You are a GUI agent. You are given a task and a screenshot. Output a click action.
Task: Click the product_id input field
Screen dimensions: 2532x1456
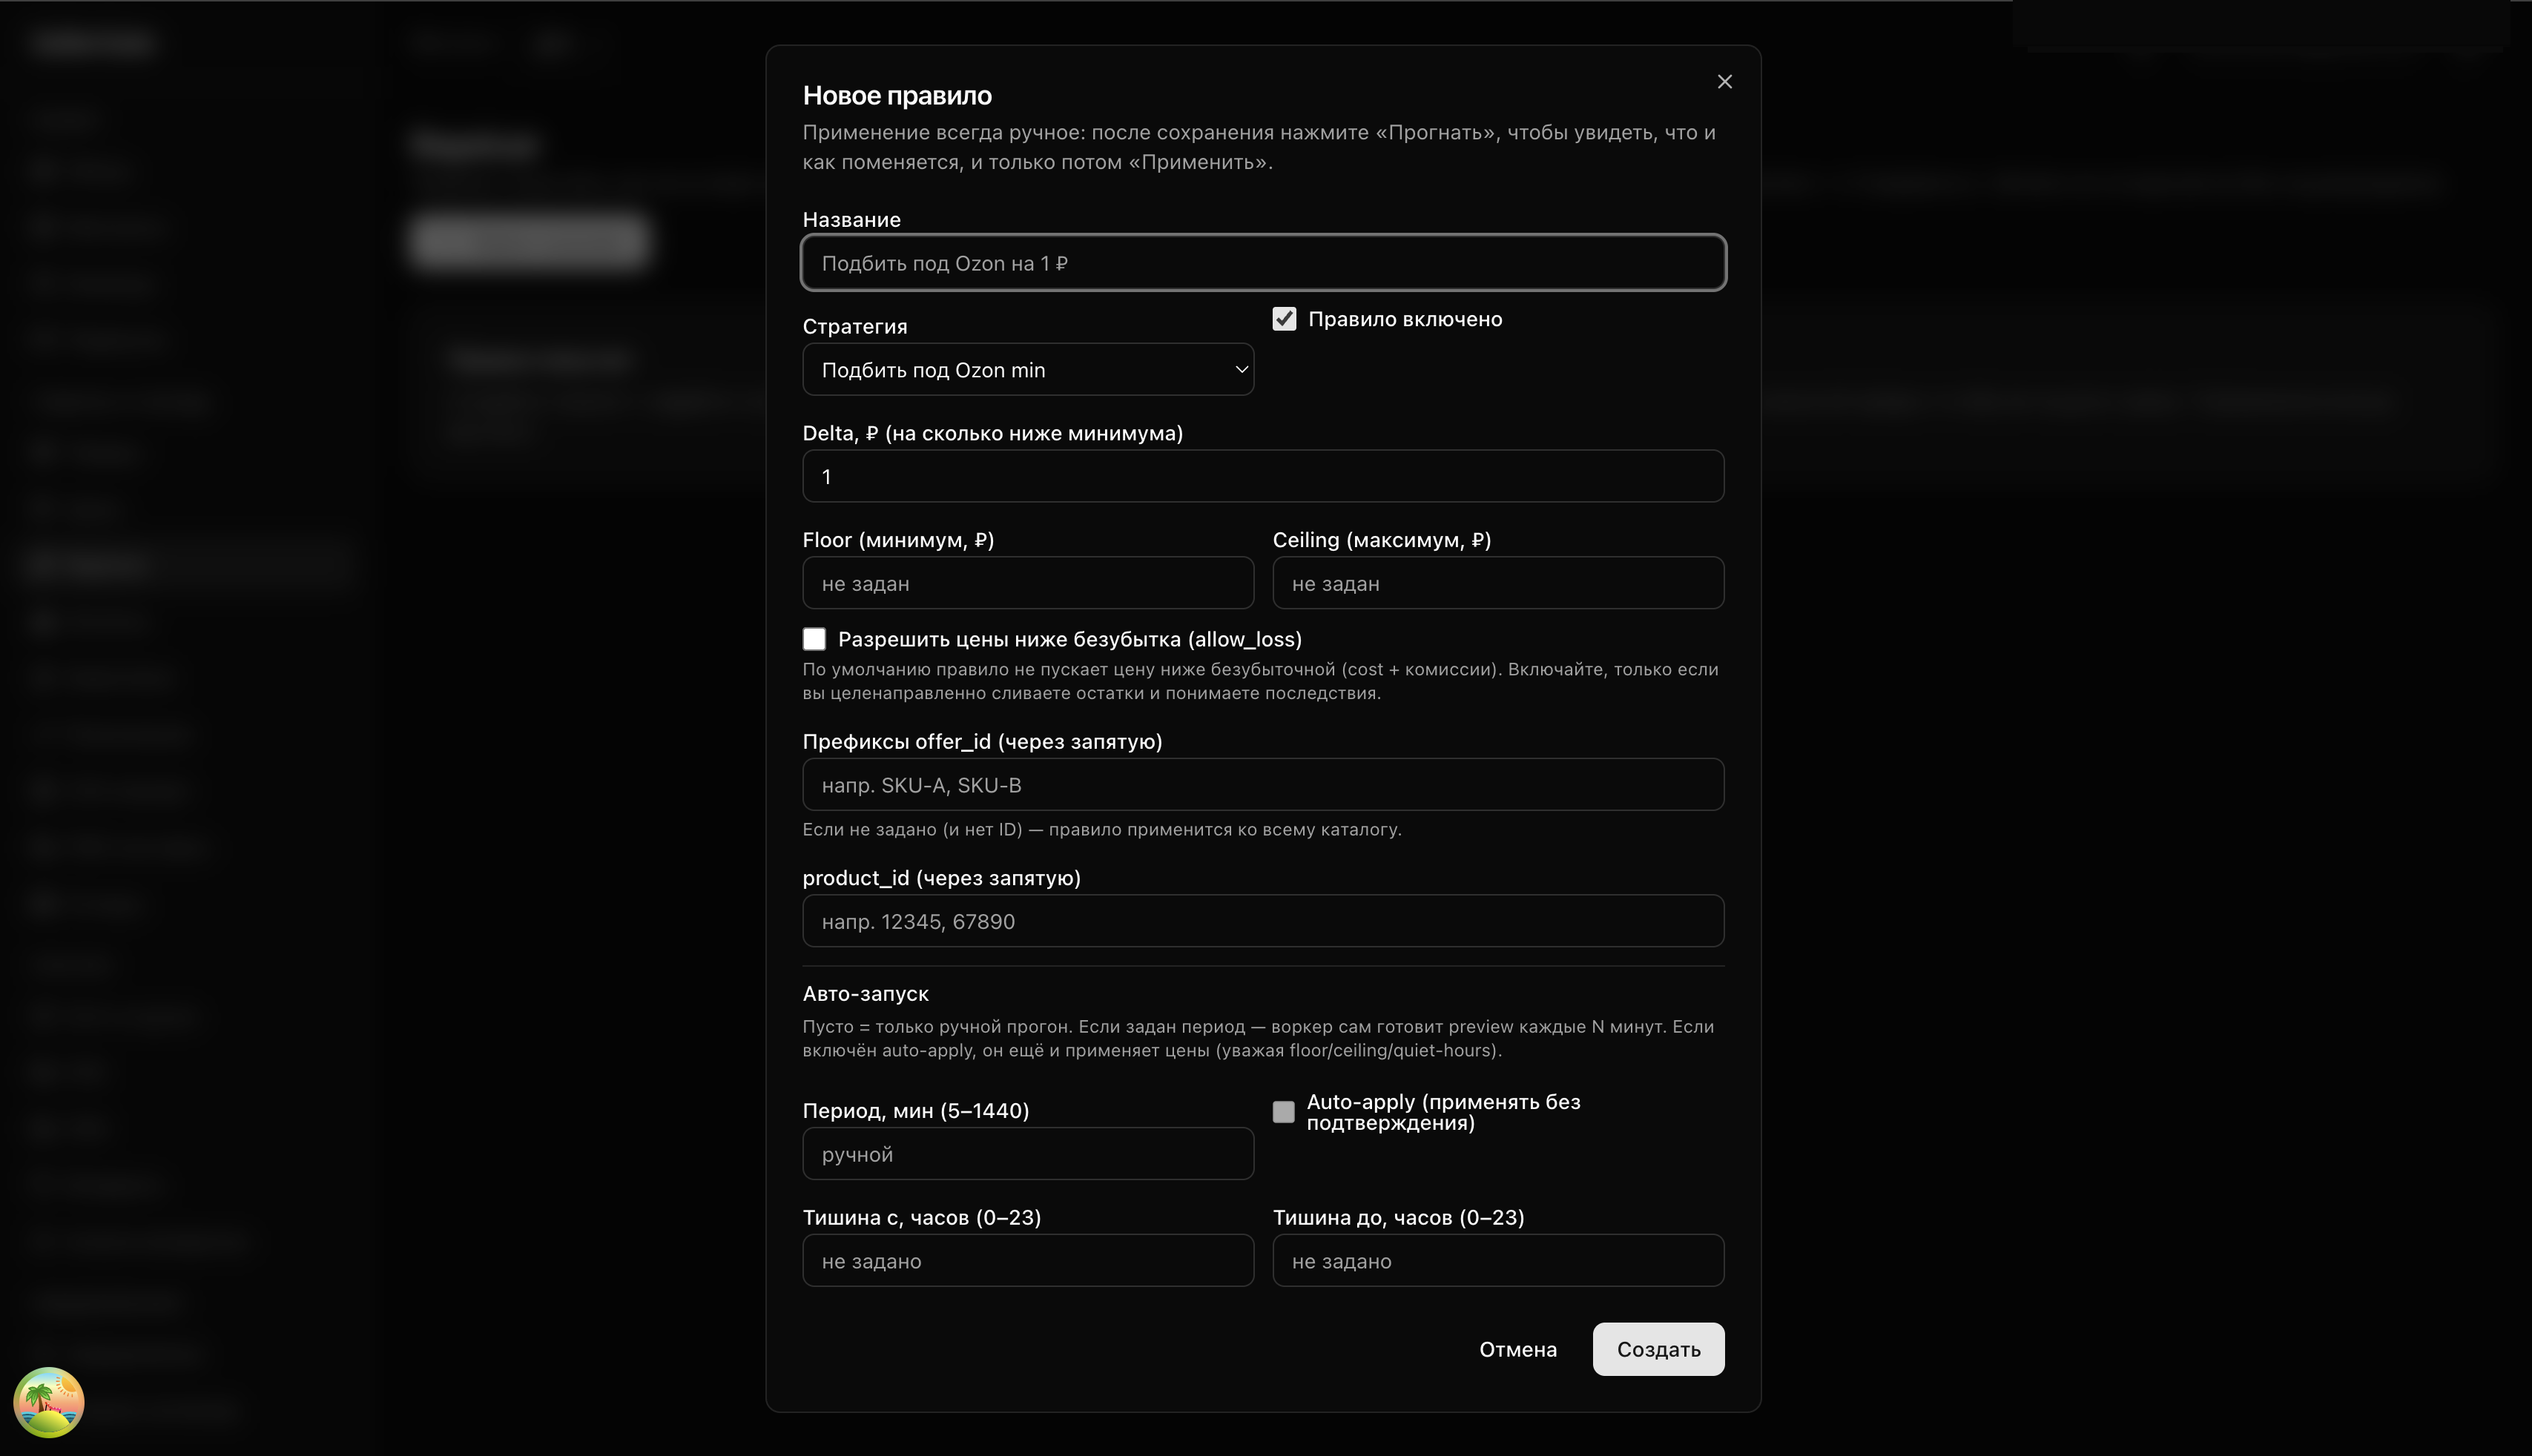1262,921
